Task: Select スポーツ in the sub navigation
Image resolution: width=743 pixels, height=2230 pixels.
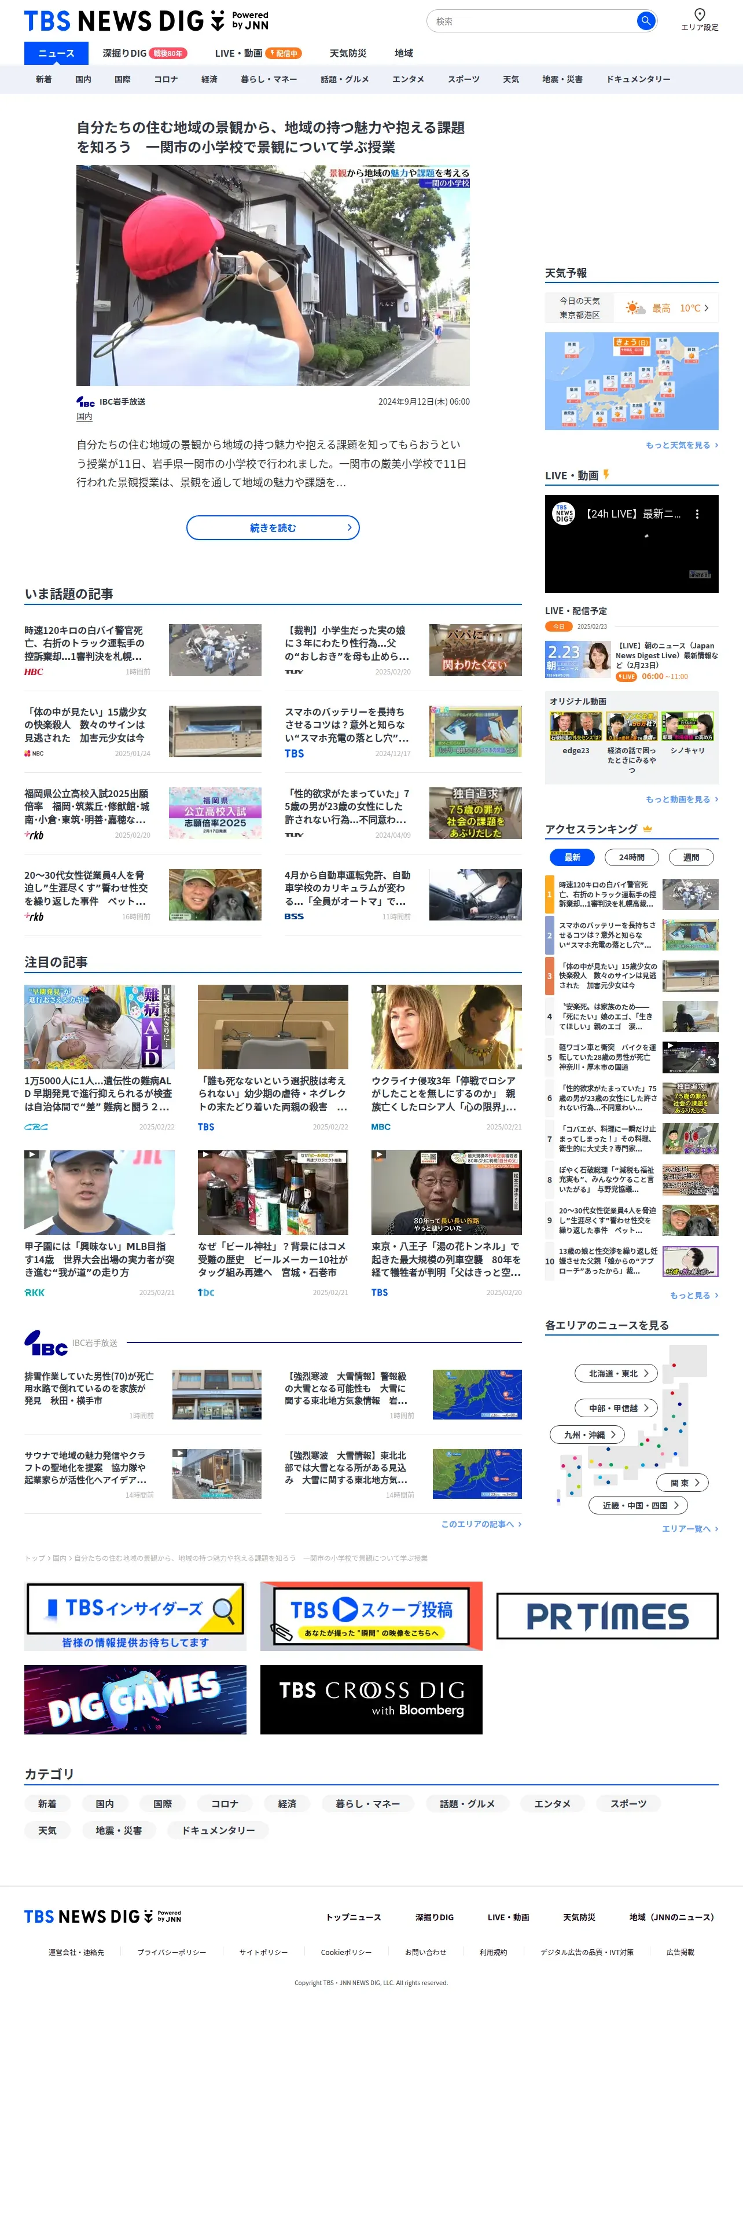Action: (x=464, y=79)
